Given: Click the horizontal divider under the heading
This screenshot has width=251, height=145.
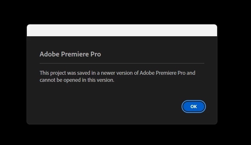Looking at the screenshot, I should pos(122,64).
